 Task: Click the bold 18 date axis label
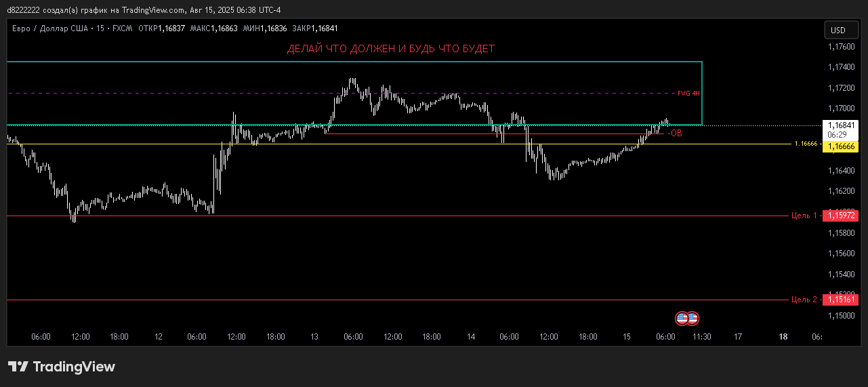(x=783, y=337)
